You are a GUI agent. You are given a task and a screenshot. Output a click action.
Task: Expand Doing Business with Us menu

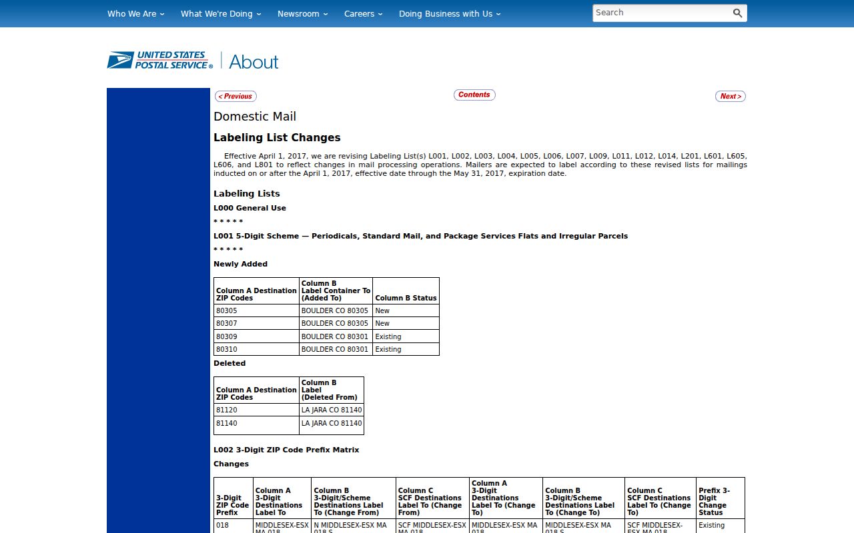pos(450,13)
